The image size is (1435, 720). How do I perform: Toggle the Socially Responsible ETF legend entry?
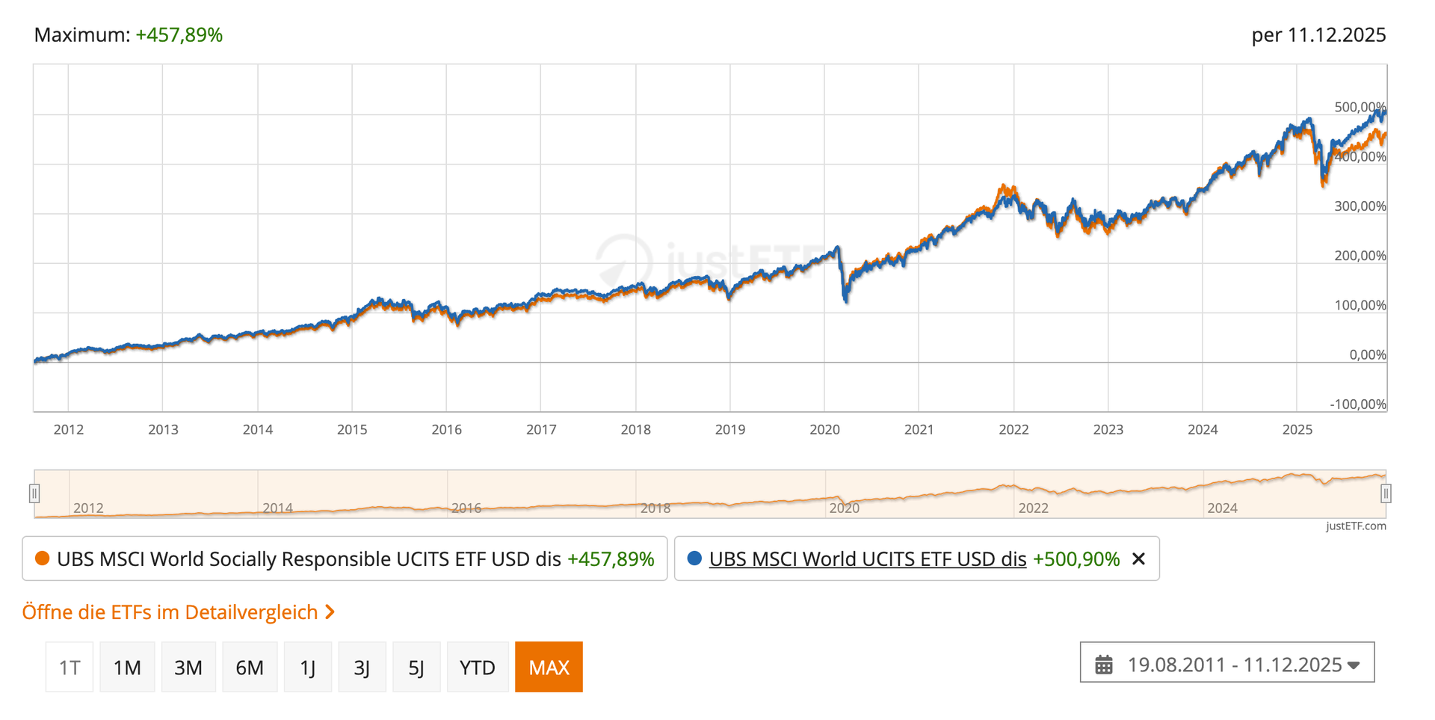click(x=309, y=559)
